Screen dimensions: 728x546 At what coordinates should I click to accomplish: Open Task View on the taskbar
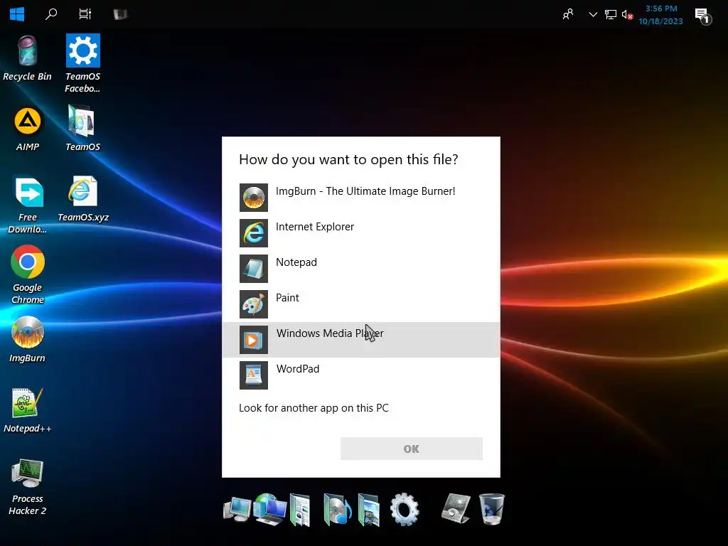tap(85, 14)
